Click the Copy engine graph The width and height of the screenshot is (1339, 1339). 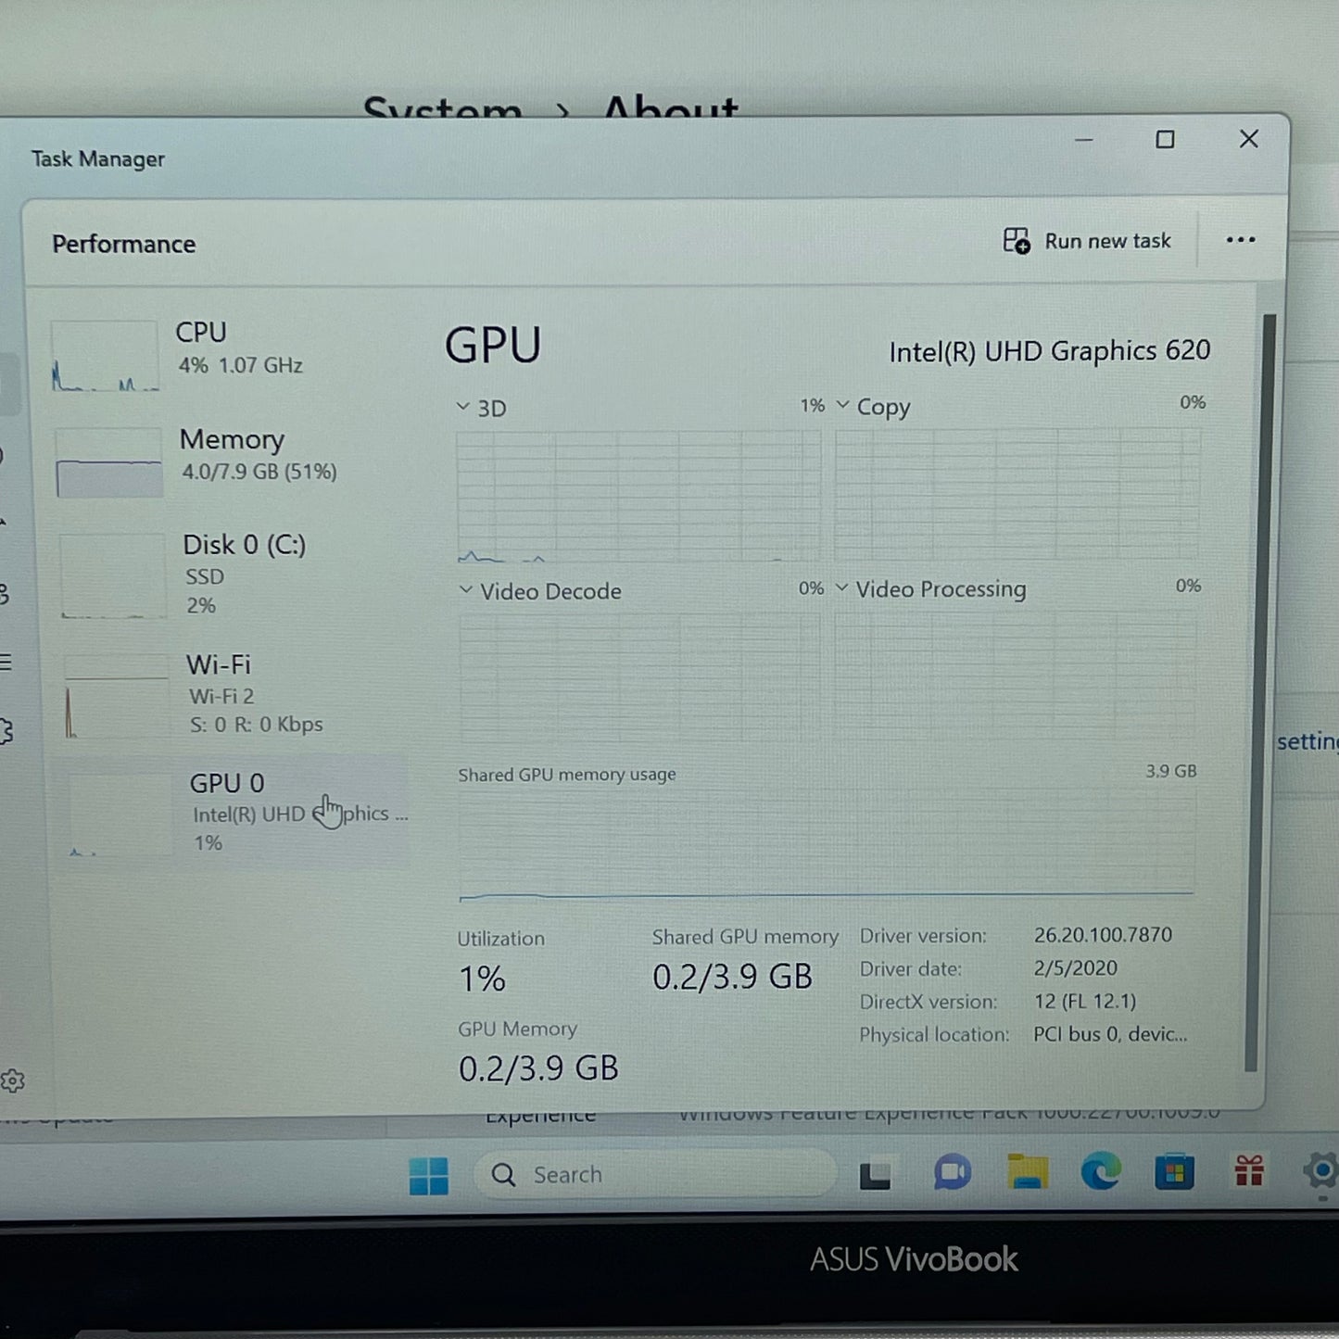coord(1017,494)
